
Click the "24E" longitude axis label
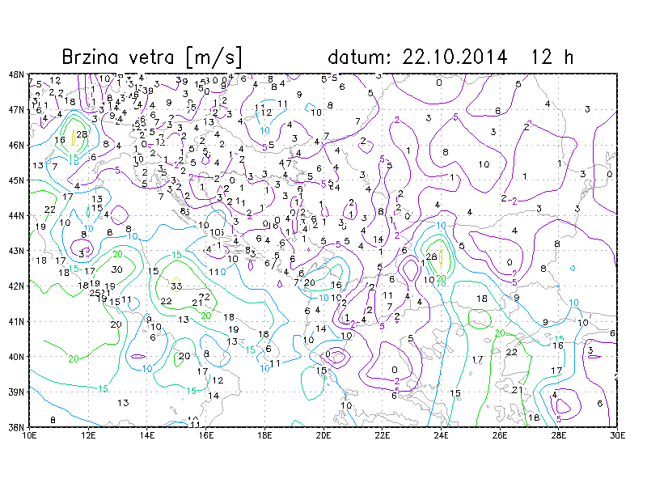441,435
